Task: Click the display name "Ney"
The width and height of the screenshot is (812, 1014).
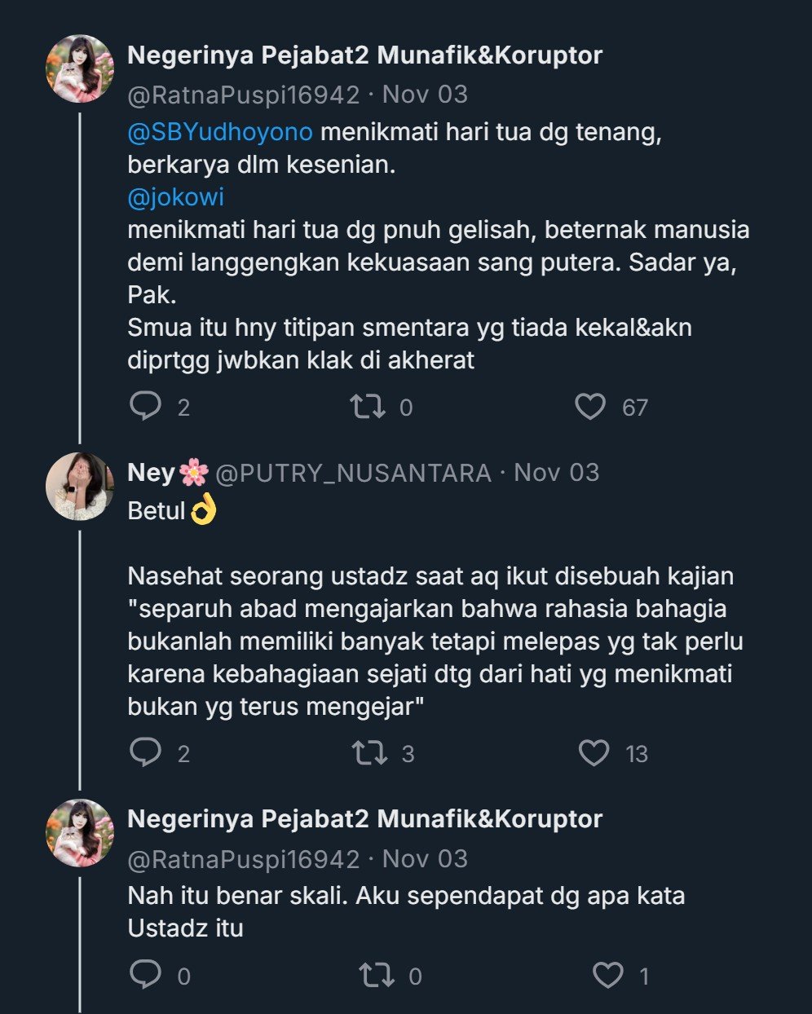Action: pos(152,473)
